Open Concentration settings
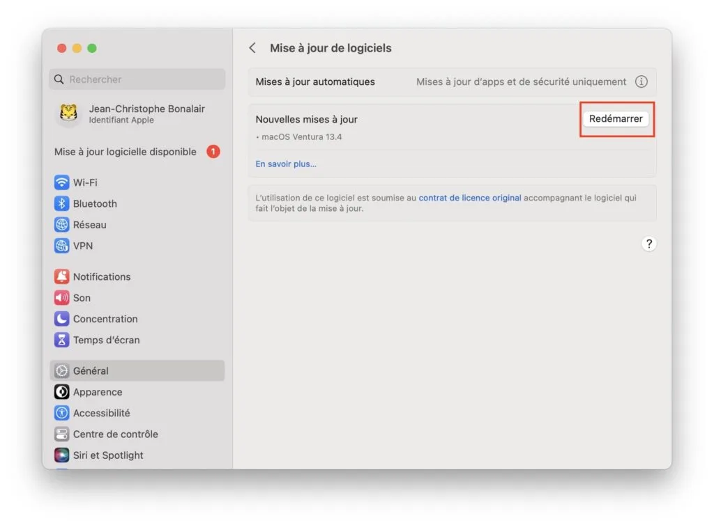Image resolution: width=714 pixels, height=525 pixels. tap(62, 318)
